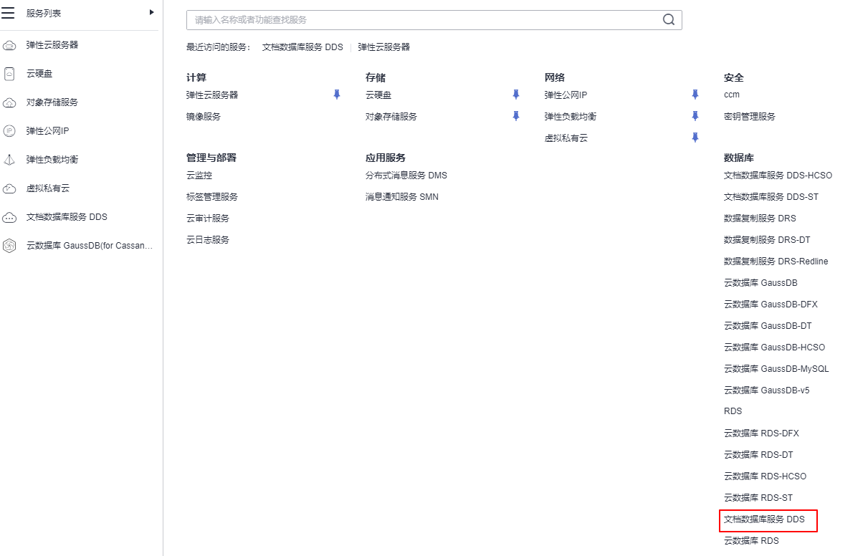
Task: Open 对象存储服务 via its cloud upload icon
Action: pyautogui.click(x=9, y=102)
